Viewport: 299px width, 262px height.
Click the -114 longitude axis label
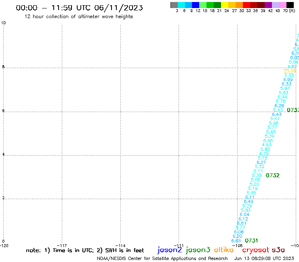pos(120,245)
